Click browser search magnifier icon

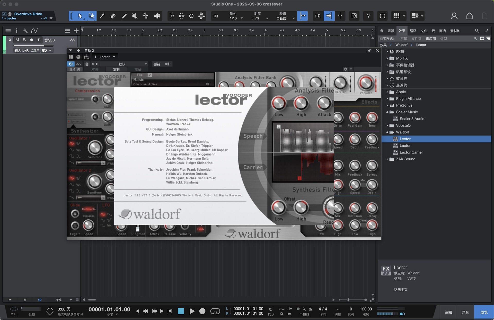click(x=477, y=31)
